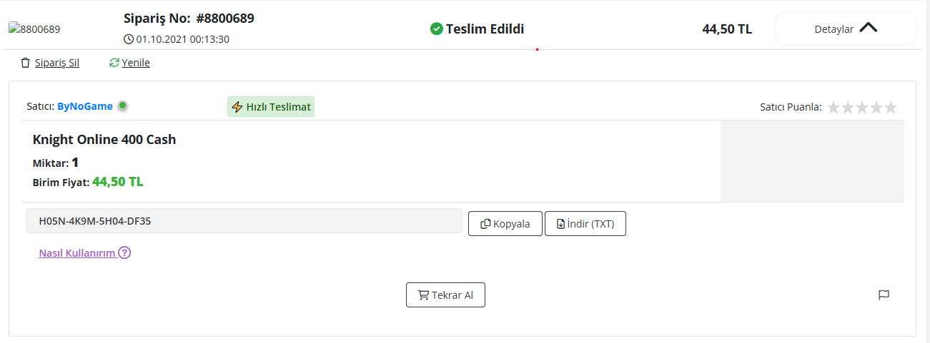Rate the seller three stars
Image resolution: width=930 pixels, height=343 pixels.
(x=862, y=107)
